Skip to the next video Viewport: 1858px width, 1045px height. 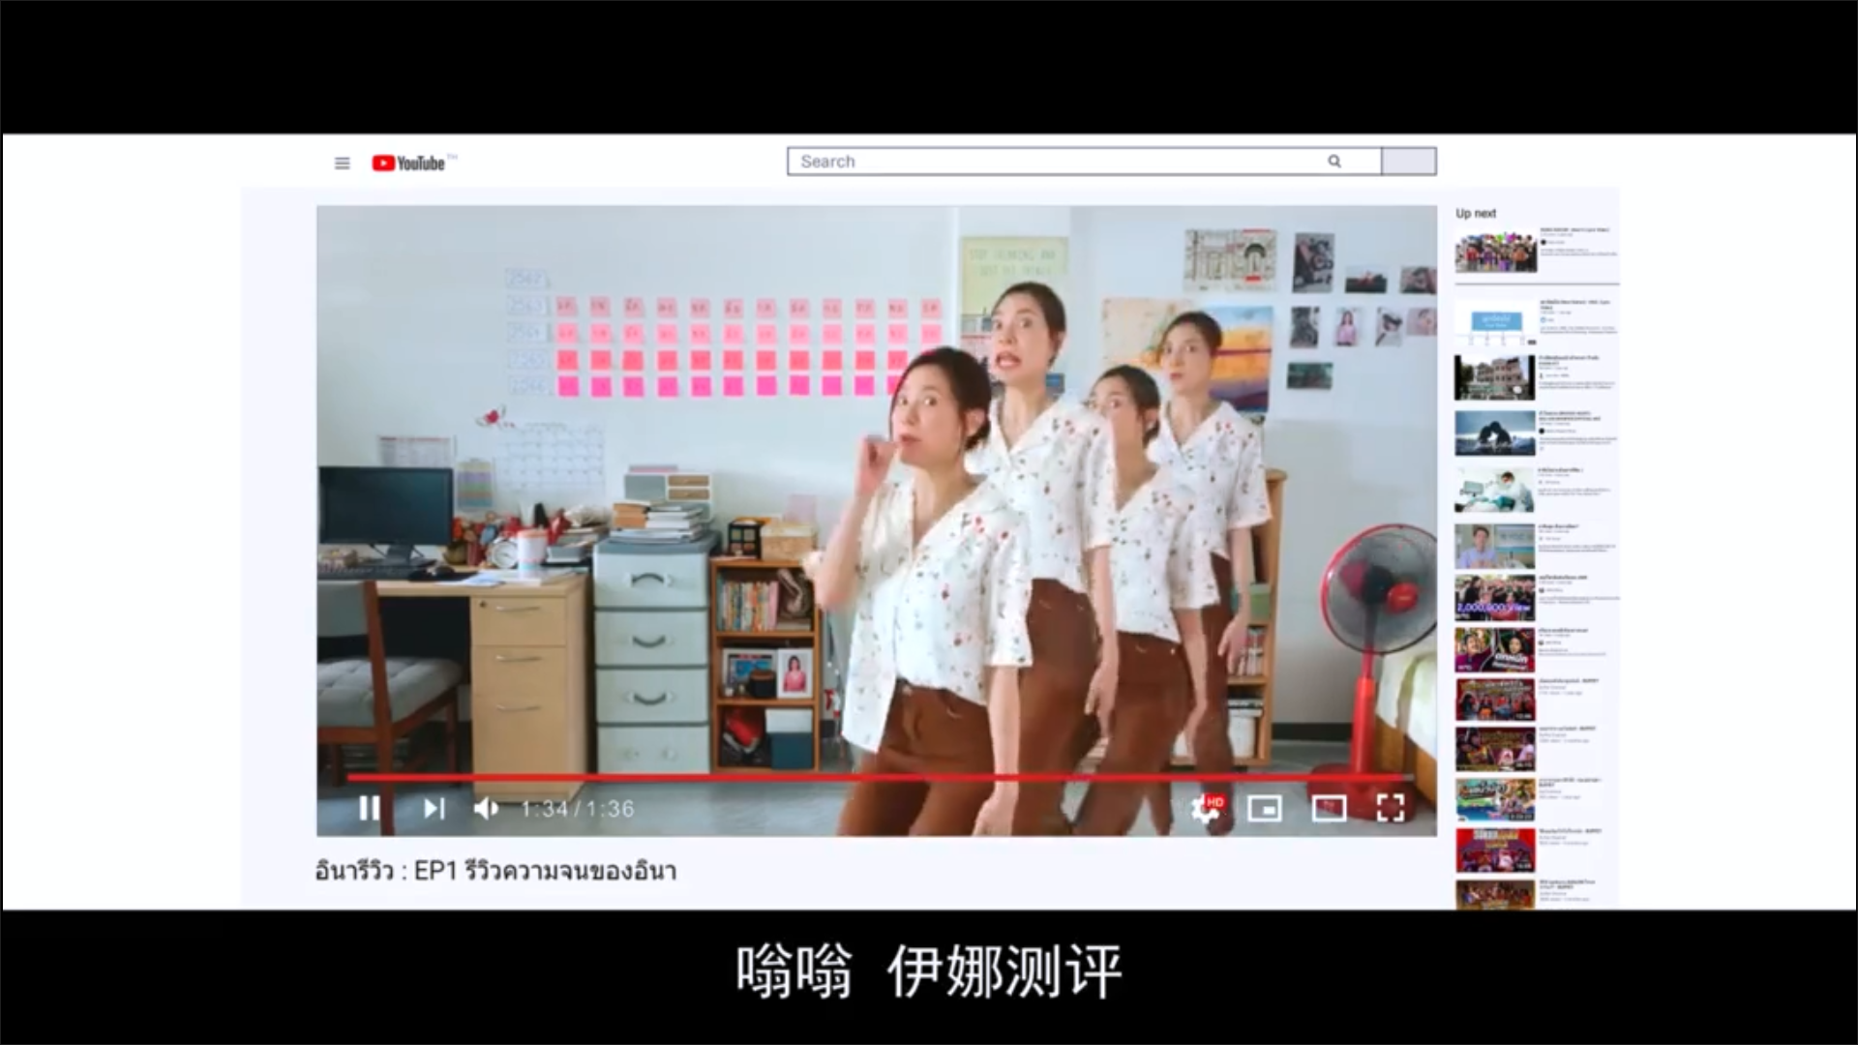[x=433, y=809]
